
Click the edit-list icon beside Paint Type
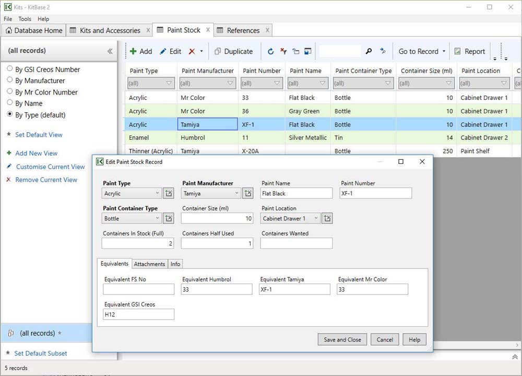169,193
